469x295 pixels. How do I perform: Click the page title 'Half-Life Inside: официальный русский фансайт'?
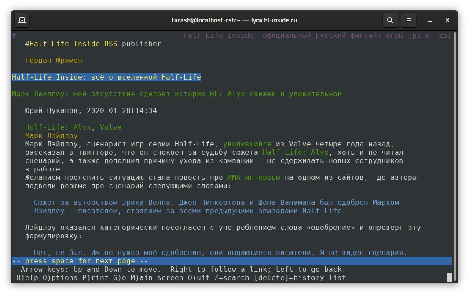294,36
